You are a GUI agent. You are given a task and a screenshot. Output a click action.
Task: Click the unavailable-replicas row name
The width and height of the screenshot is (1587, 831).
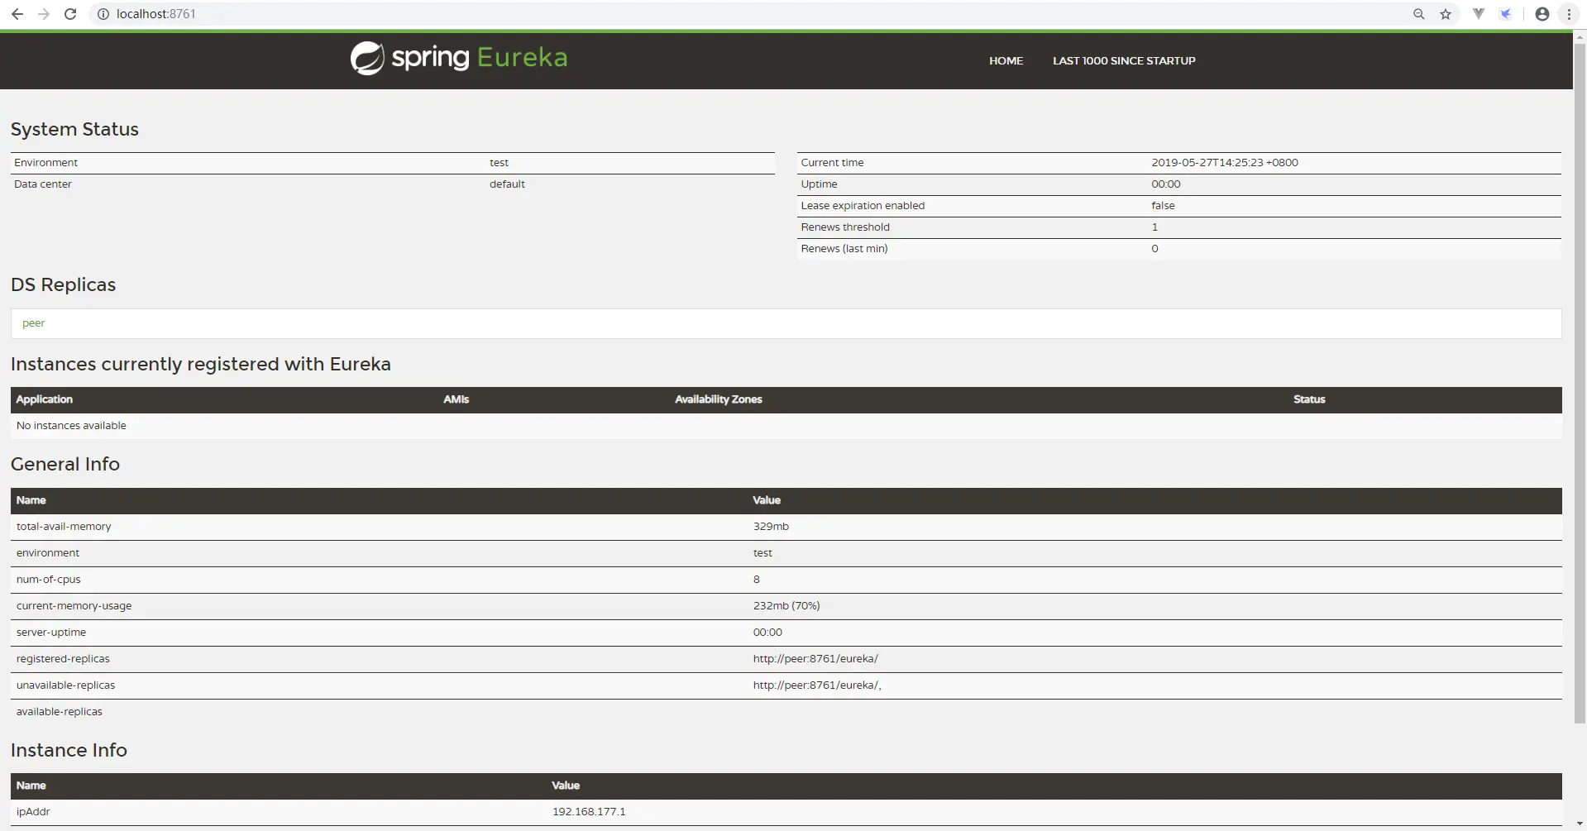[66, 685]
